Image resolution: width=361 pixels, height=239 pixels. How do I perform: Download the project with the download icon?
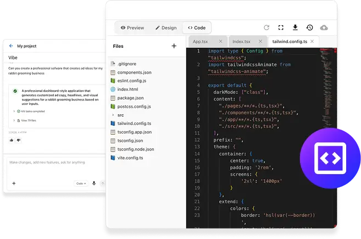point(295,27)
